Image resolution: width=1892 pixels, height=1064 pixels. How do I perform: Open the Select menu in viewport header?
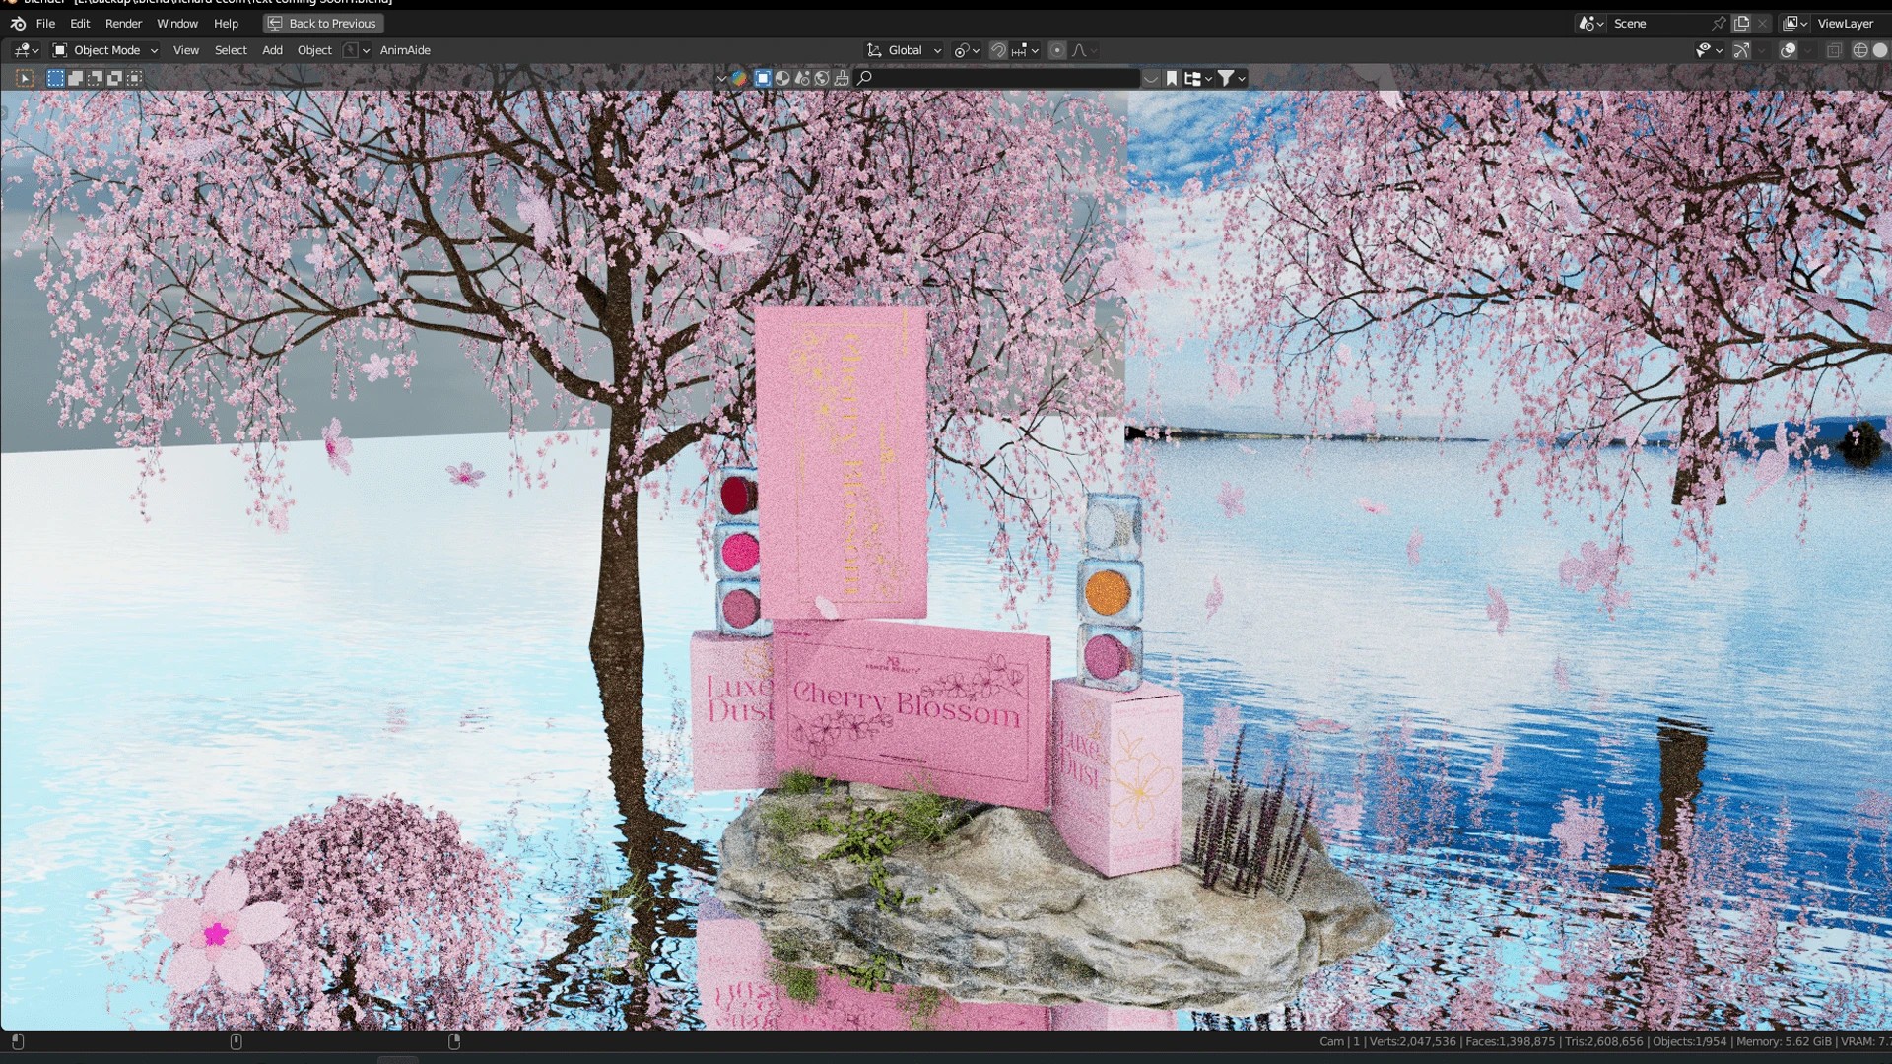click(x=231, y=50)
